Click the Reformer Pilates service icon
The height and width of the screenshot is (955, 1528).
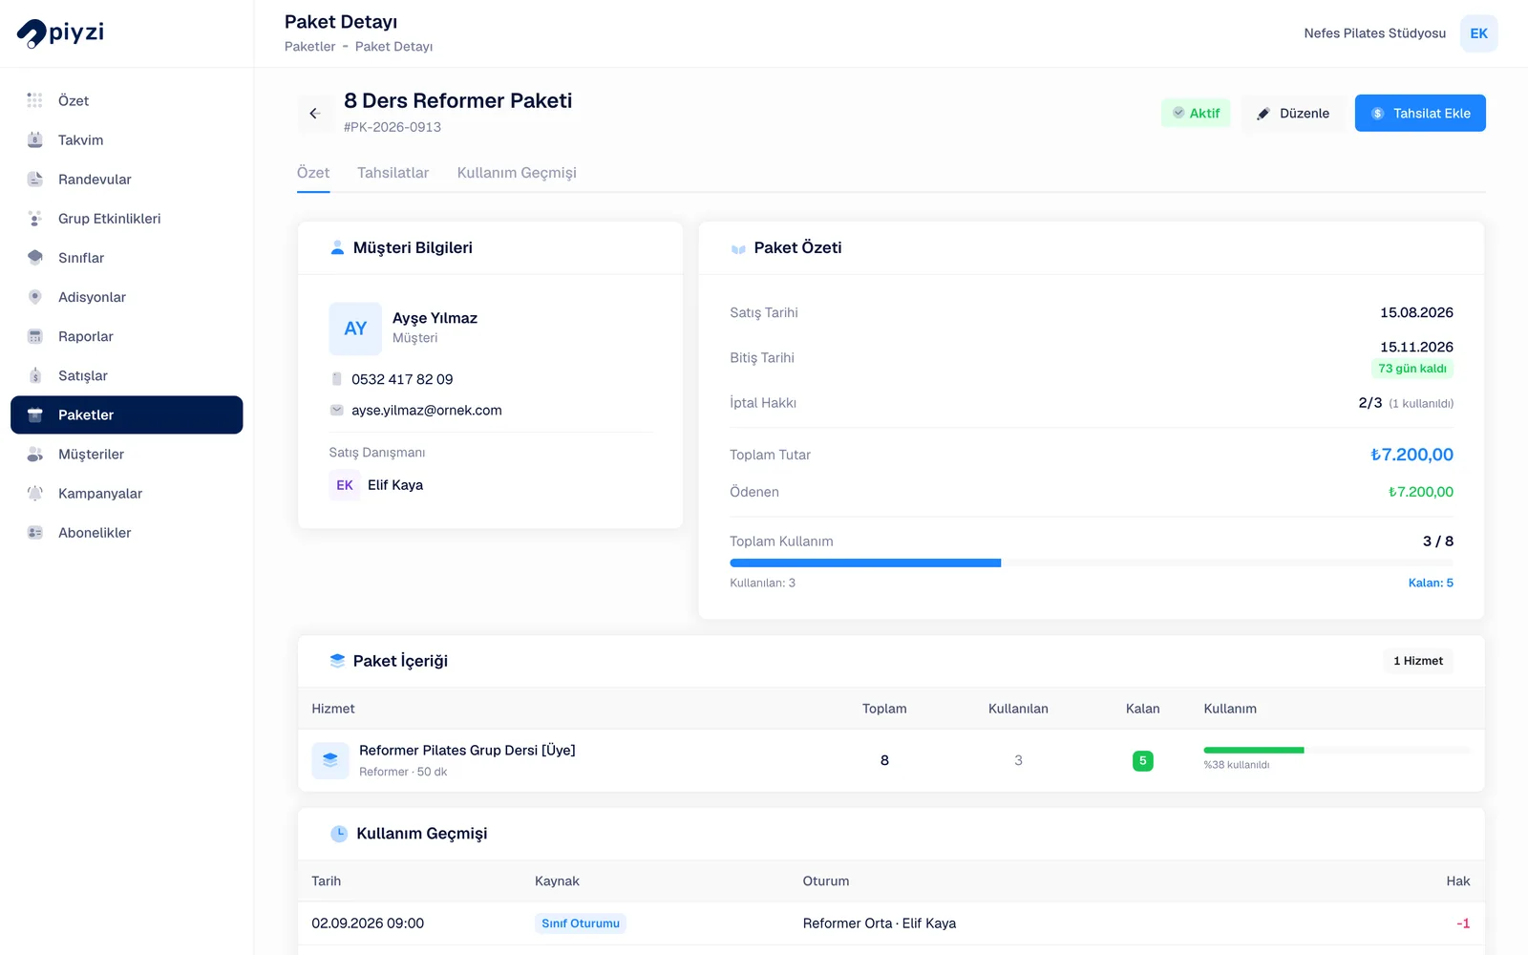(330, 760)
